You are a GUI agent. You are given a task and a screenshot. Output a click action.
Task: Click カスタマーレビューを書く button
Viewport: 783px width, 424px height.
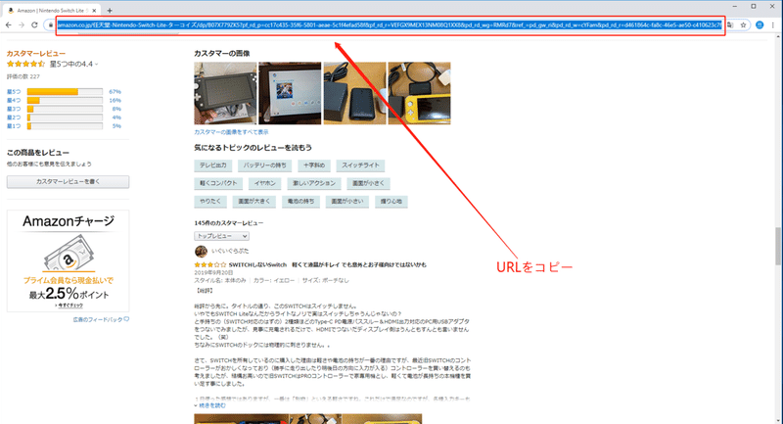click(x=68, y=182)
